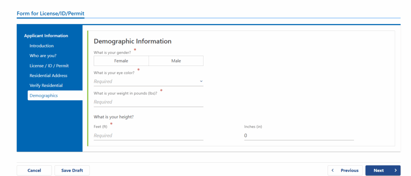Go back with the Previous button
Image resolution: width=411 pixels, height=176 pixels.
[345, 170]
